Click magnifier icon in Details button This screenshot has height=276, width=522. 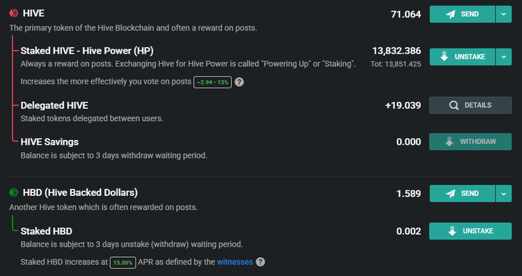click(x=454, y=105)
